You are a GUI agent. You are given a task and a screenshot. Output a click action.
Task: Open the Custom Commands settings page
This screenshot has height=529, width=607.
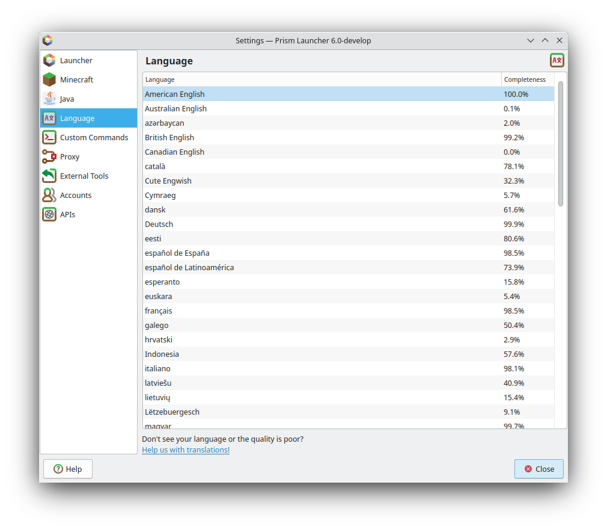coord(93,137)
